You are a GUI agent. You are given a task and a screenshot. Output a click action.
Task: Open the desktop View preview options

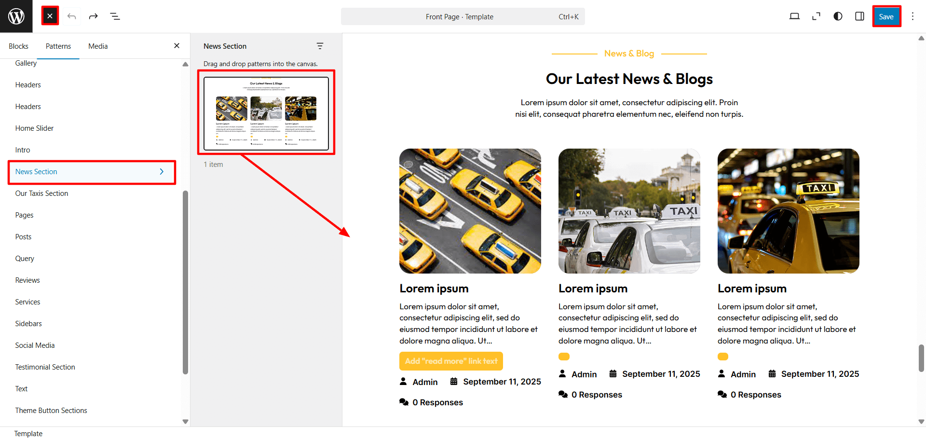pos(794,16)
